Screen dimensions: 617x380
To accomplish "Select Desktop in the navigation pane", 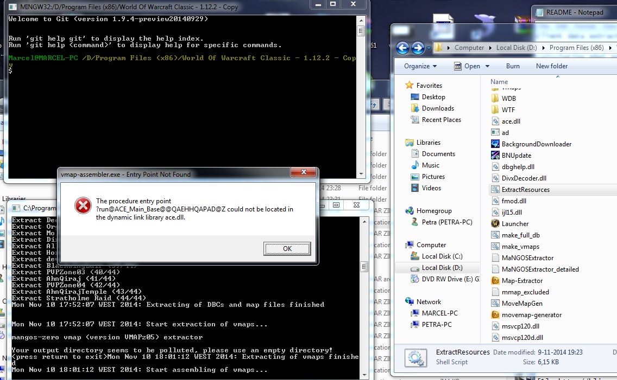I will [433, 96].
